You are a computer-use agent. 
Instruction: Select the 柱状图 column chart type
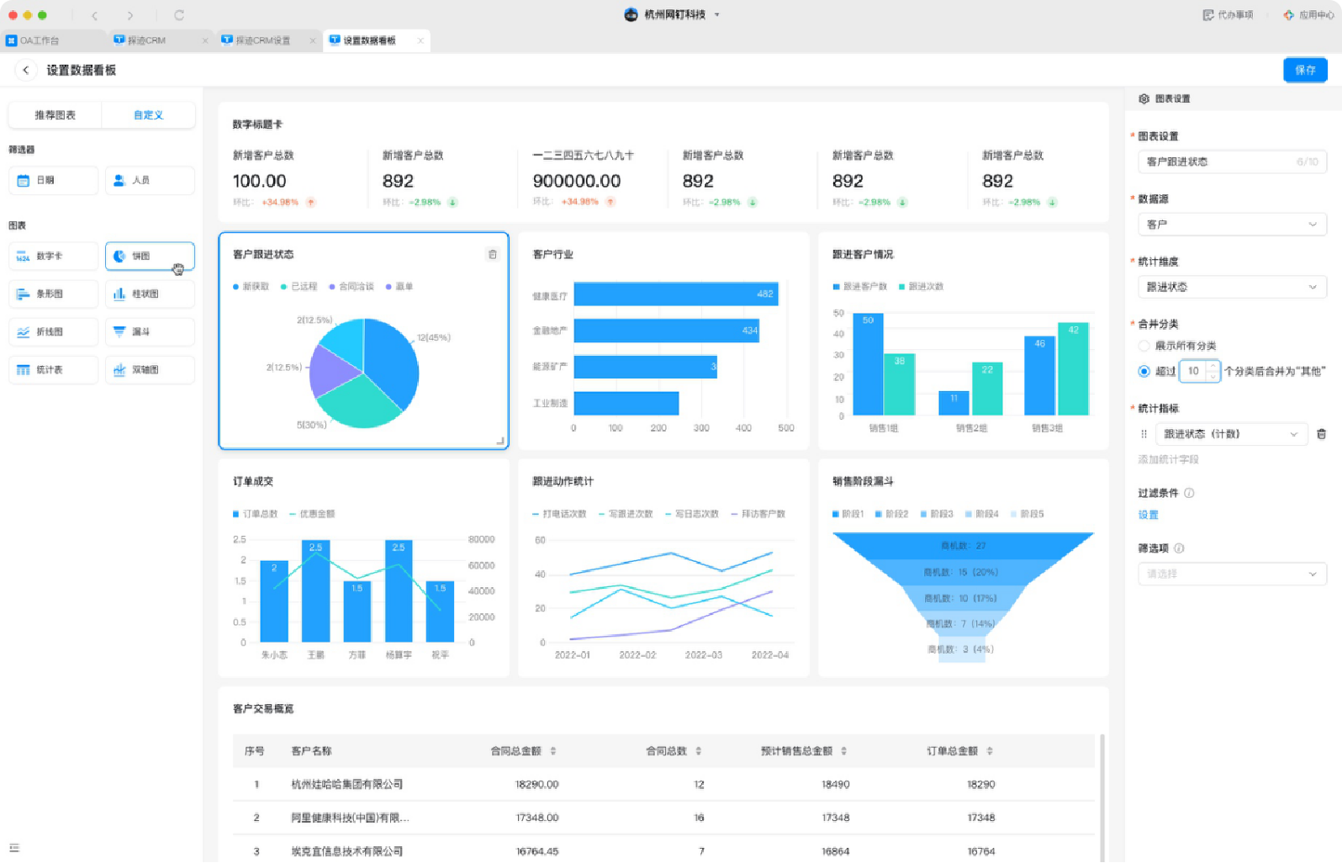point(150,294)
